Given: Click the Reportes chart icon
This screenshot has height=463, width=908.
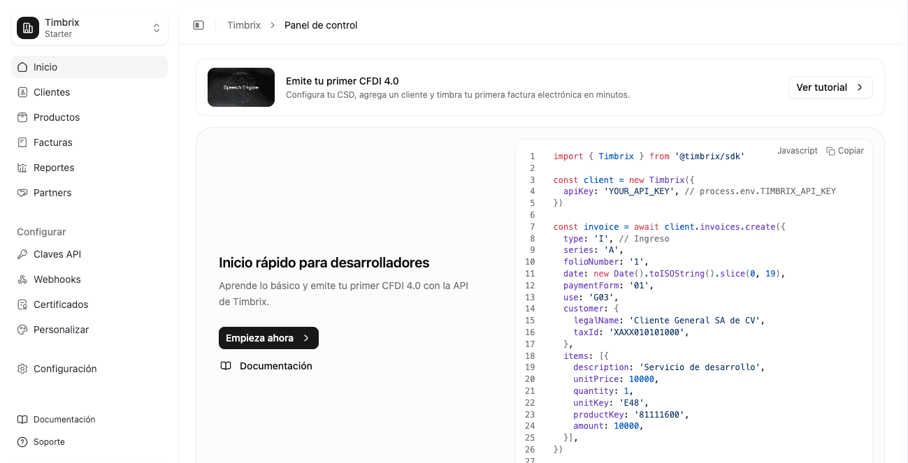Looking at the screenshot, I should (22, 168).
